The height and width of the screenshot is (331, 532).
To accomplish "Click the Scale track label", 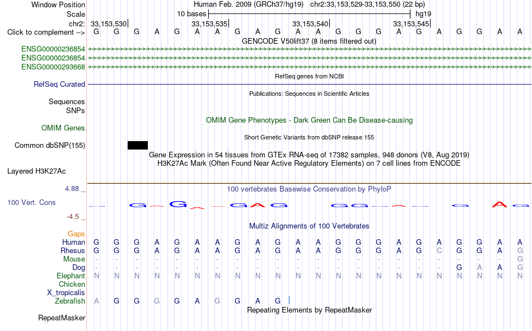I will 76,14.
